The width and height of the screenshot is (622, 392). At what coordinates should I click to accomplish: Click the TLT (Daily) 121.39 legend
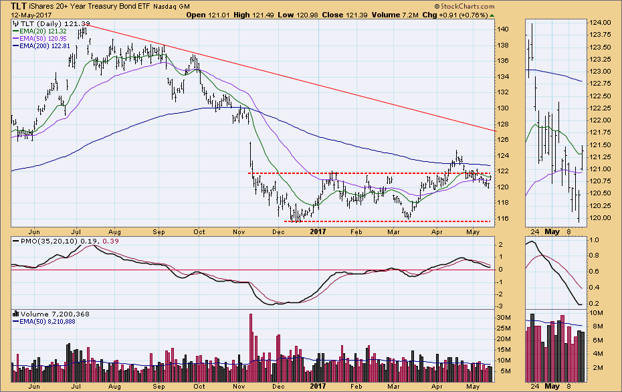point(55,24)
